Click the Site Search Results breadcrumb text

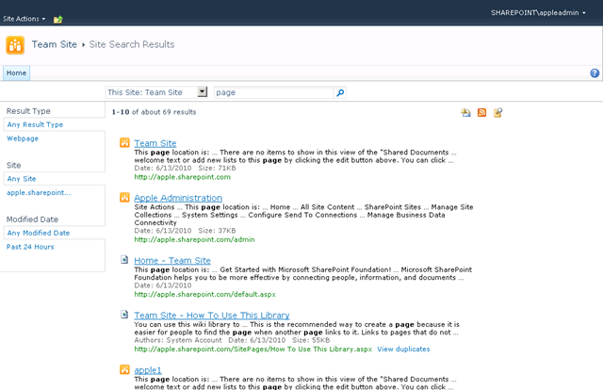tap(132, 44)
